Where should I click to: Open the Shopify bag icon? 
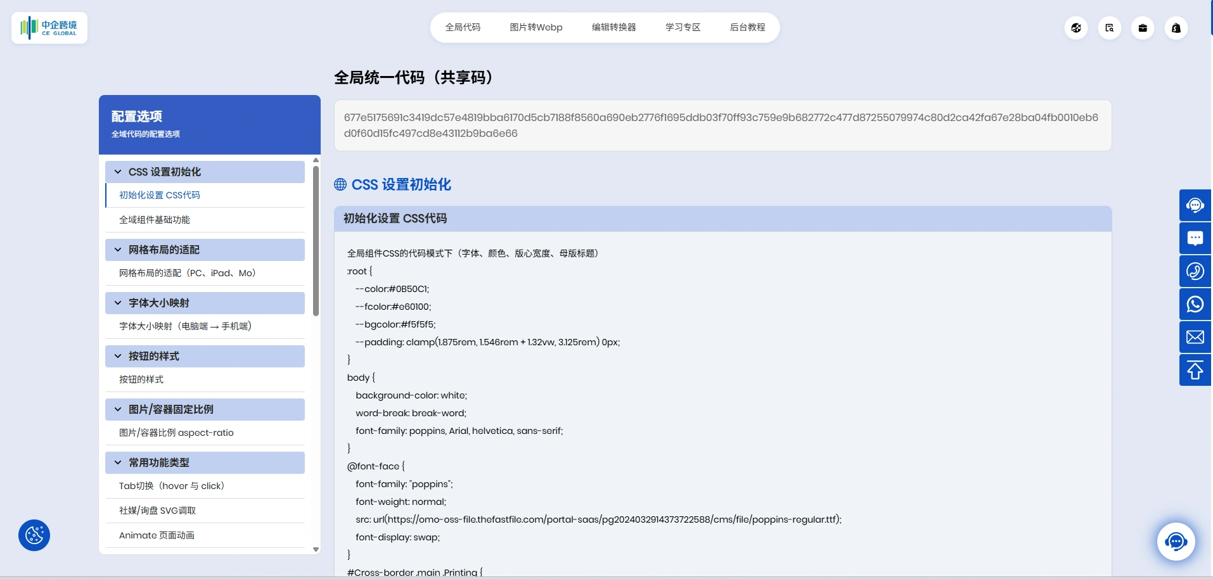click(x=1176, y=28)
